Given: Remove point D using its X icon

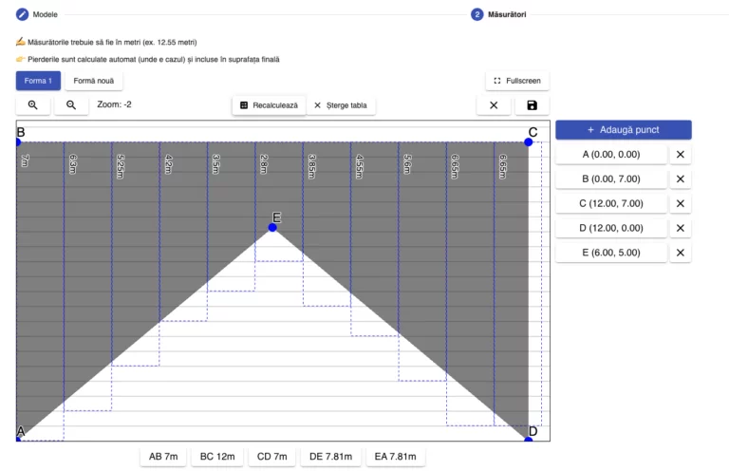Looking at the screenshot, I should pyautogui.click(x=680, y=228).
